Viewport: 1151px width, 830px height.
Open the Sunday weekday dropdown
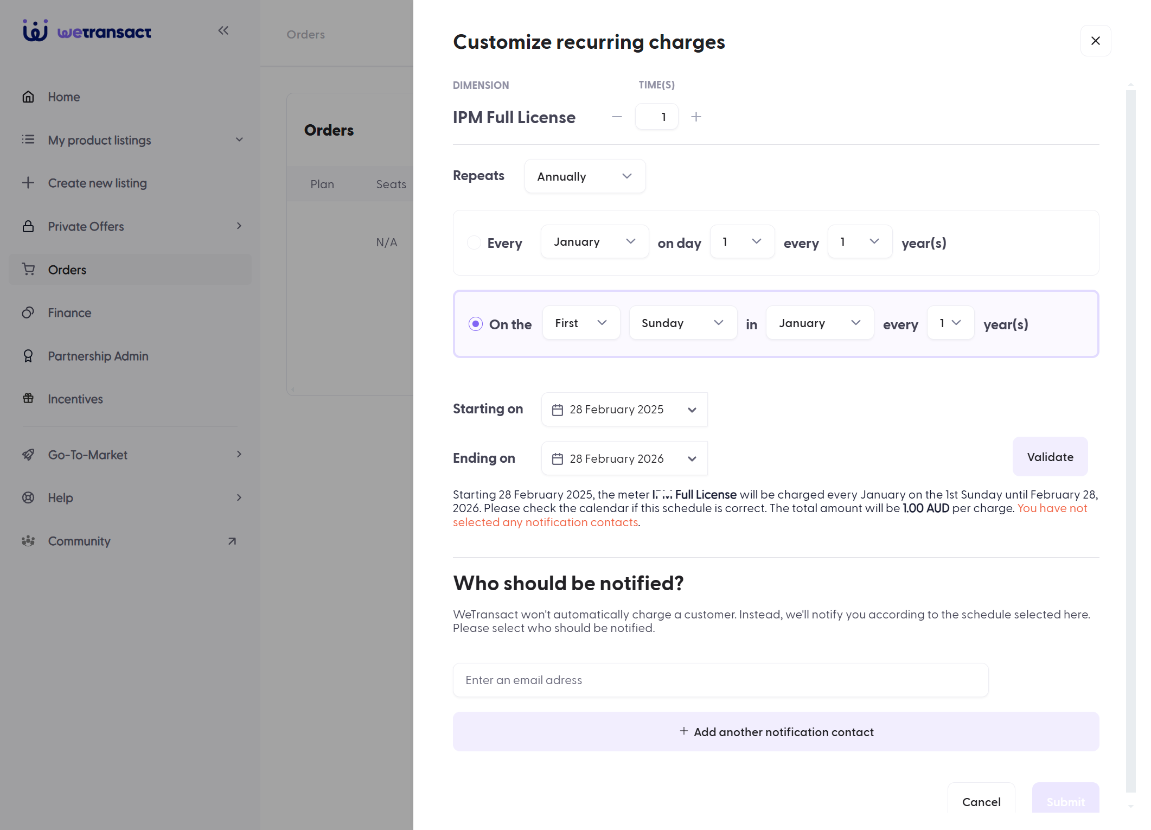[x=683, y=323]
